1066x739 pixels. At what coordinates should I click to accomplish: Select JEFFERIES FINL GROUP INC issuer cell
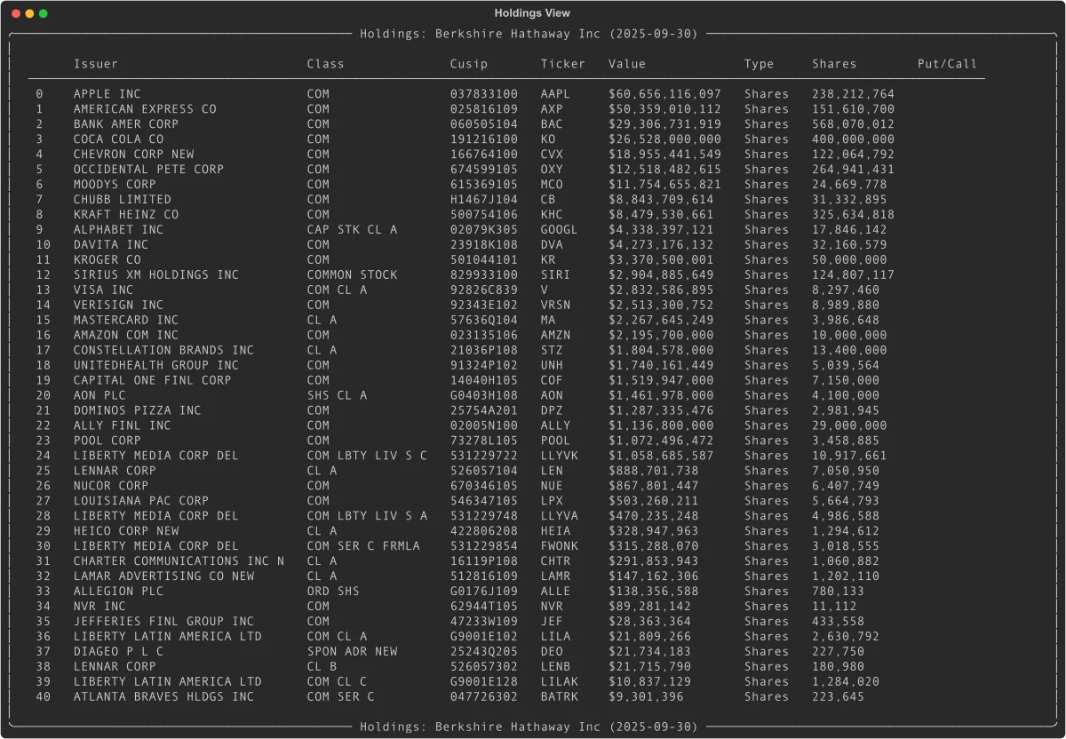coord(163,623)
